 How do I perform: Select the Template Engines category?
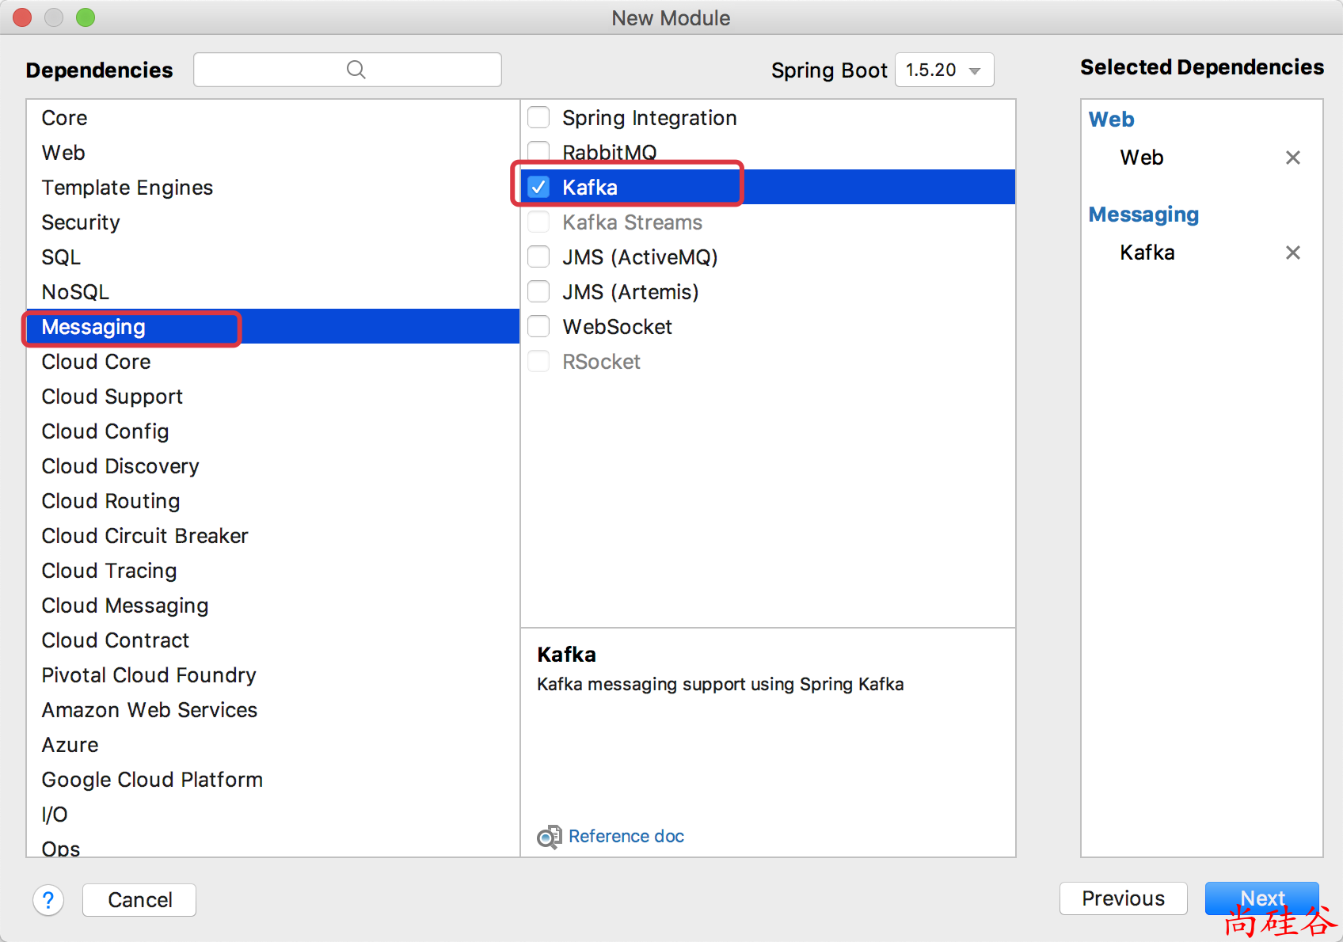[272, 188]
